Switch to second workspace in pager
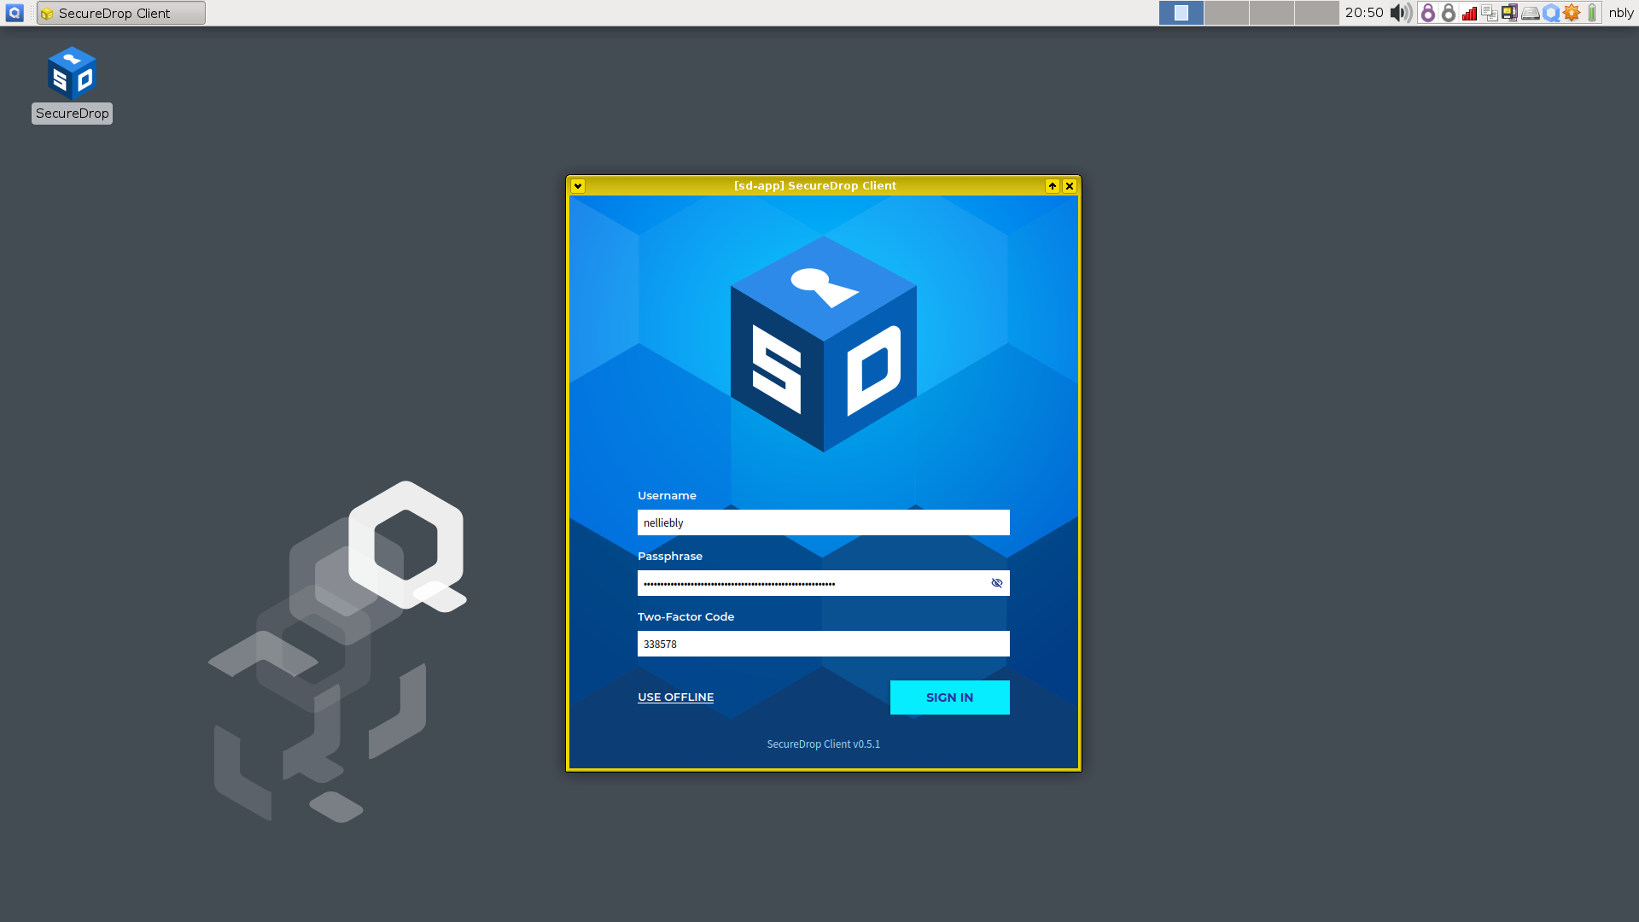The height and width of the screenshot is (922, 1639). (x=1227, y=13)
